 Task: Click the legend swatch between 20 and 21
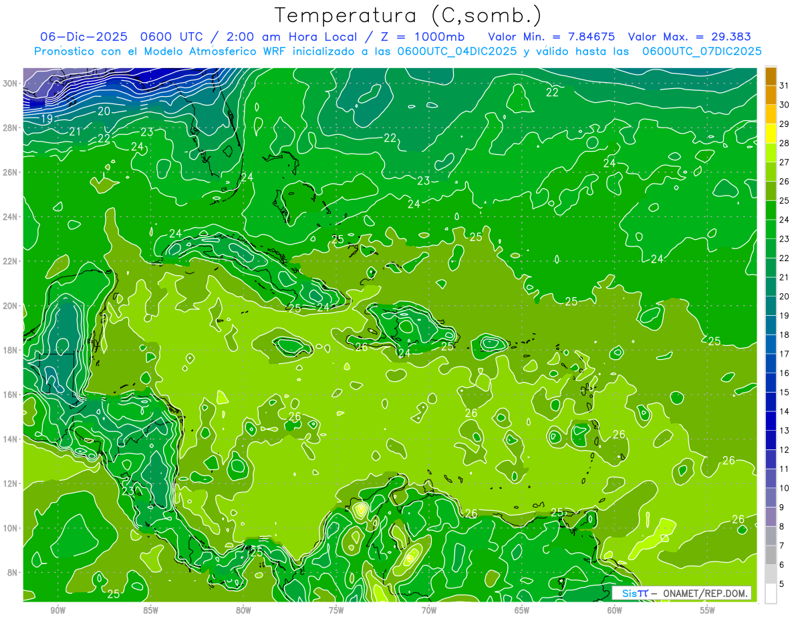click(771, 286)
